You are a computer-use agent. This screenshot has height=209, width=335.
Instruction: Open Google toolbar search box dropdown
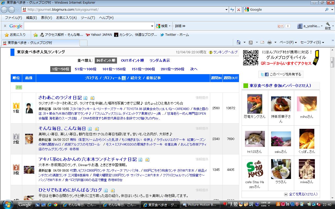tap(152, 26)
